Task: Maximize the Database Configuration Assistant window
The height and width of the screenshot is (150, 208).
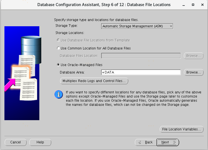Action: tap(193, 5)
